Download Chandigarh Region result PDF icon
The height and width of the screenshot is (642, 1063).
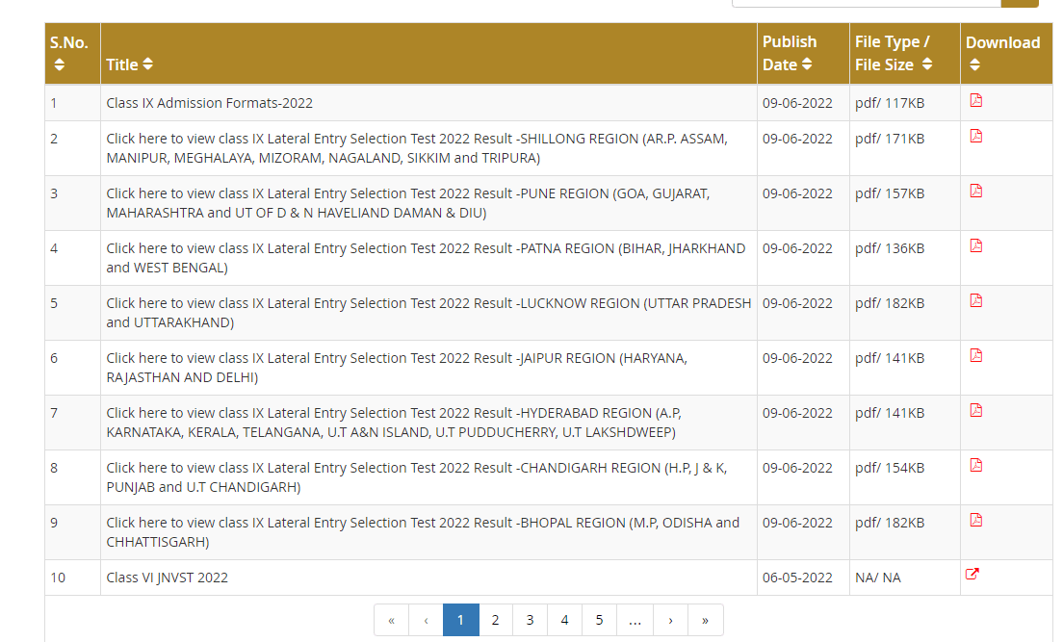[975, 465]
